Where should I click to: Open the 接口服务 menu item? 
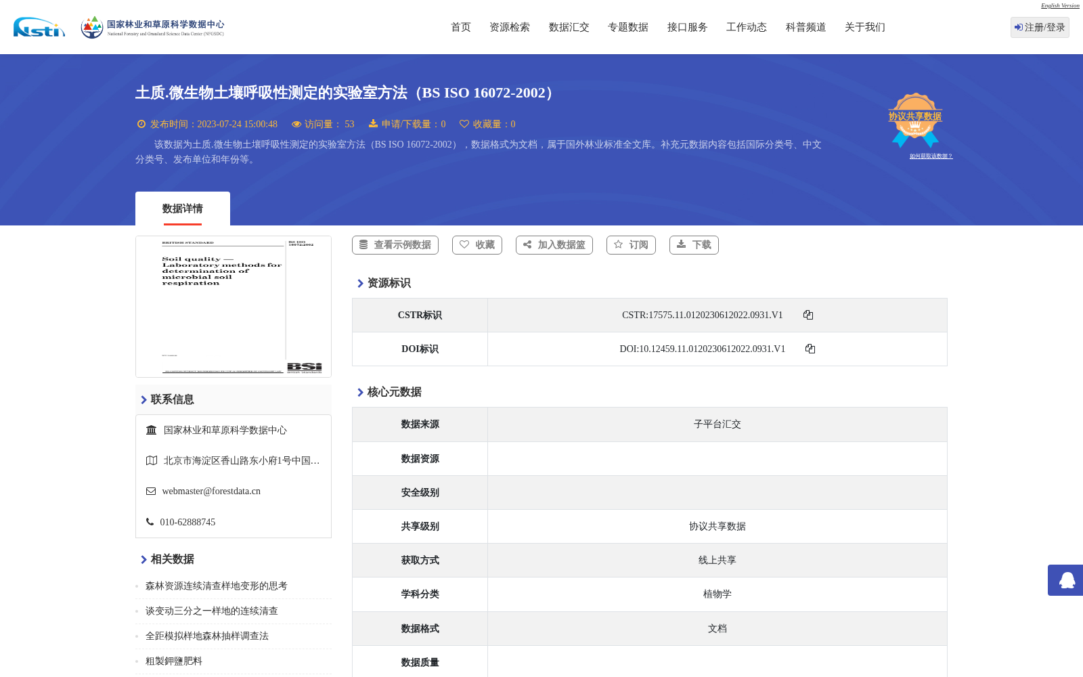(688, 27)
